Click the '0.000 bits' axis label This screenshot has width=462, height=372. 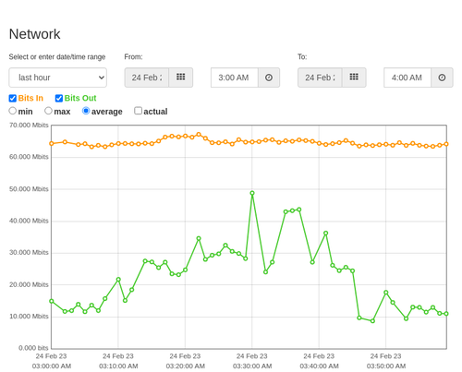[x=33, y=348]
